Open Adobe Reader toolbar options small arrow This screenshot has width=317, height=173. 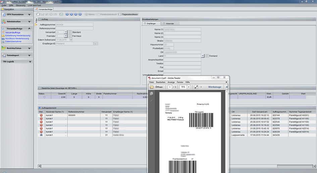coord(201,87)
